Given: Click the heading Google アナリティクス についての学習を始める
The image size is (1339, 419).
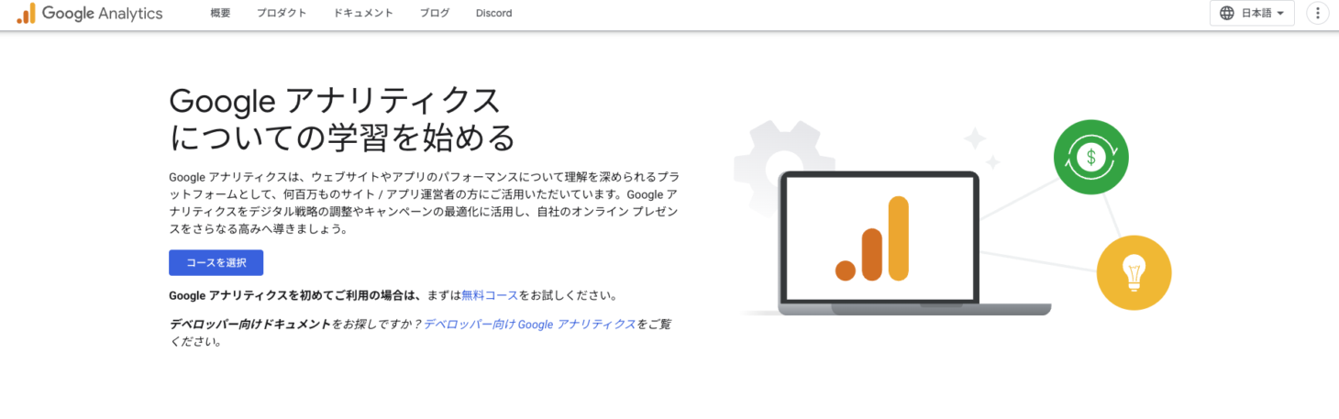Looking at the screenshot, I should [342, 119].
